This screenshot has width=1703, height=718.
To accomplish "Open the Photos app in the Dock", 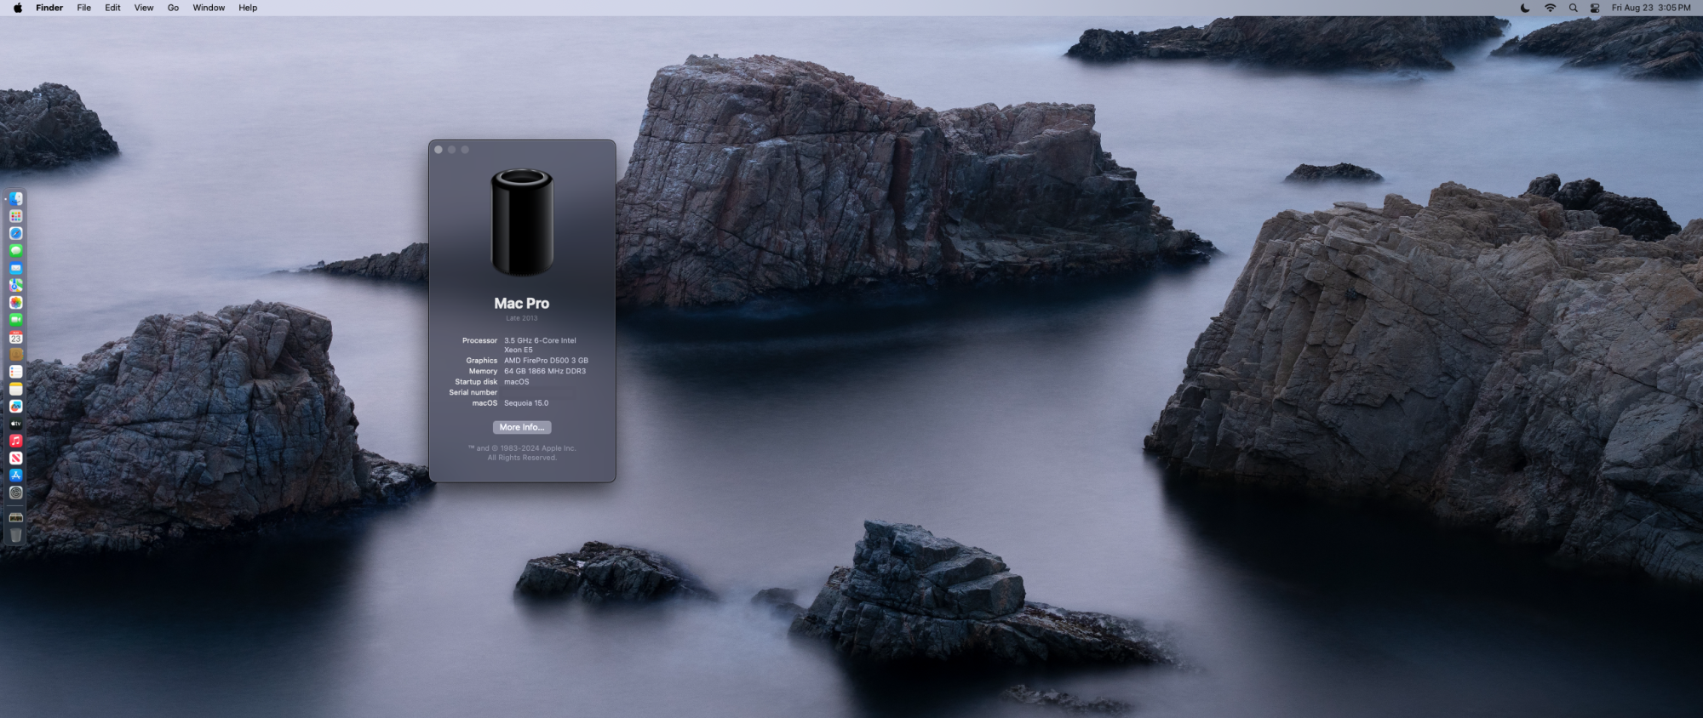I will [16, 303].
